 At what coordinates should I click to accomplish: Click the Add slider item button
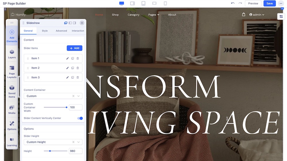pos(75,48)
